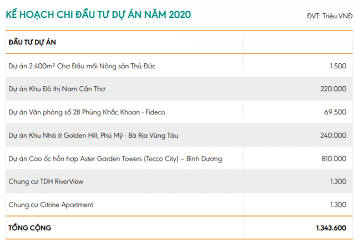Select the Aster Garden Towers project name
The image size is (355, 240).
click(115, 159)
